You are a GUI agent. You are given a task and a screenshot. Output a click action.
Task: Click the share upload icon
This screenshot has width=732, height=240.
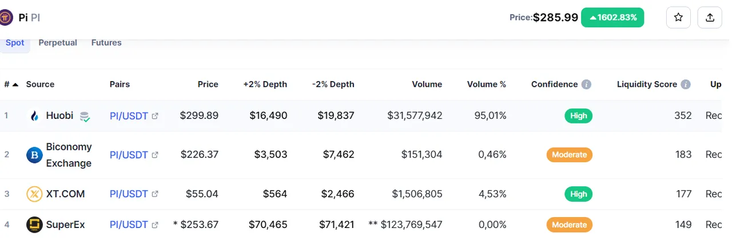click(710, 17)
